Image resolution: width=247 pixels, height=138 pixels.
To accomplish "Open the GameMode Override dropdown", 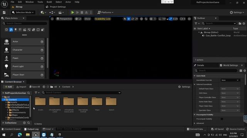I will point(230,80).
